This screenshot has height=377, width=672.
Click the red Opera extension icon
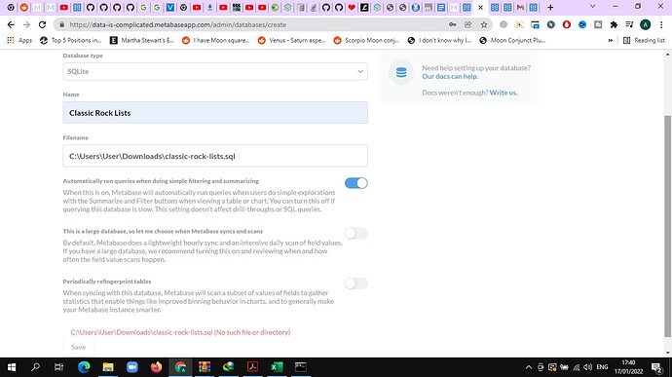point(567,25)
